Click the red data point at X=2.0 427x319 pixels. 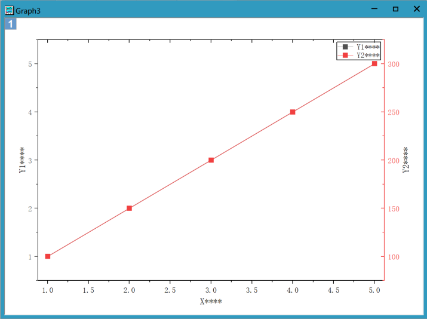pos(129,208)
